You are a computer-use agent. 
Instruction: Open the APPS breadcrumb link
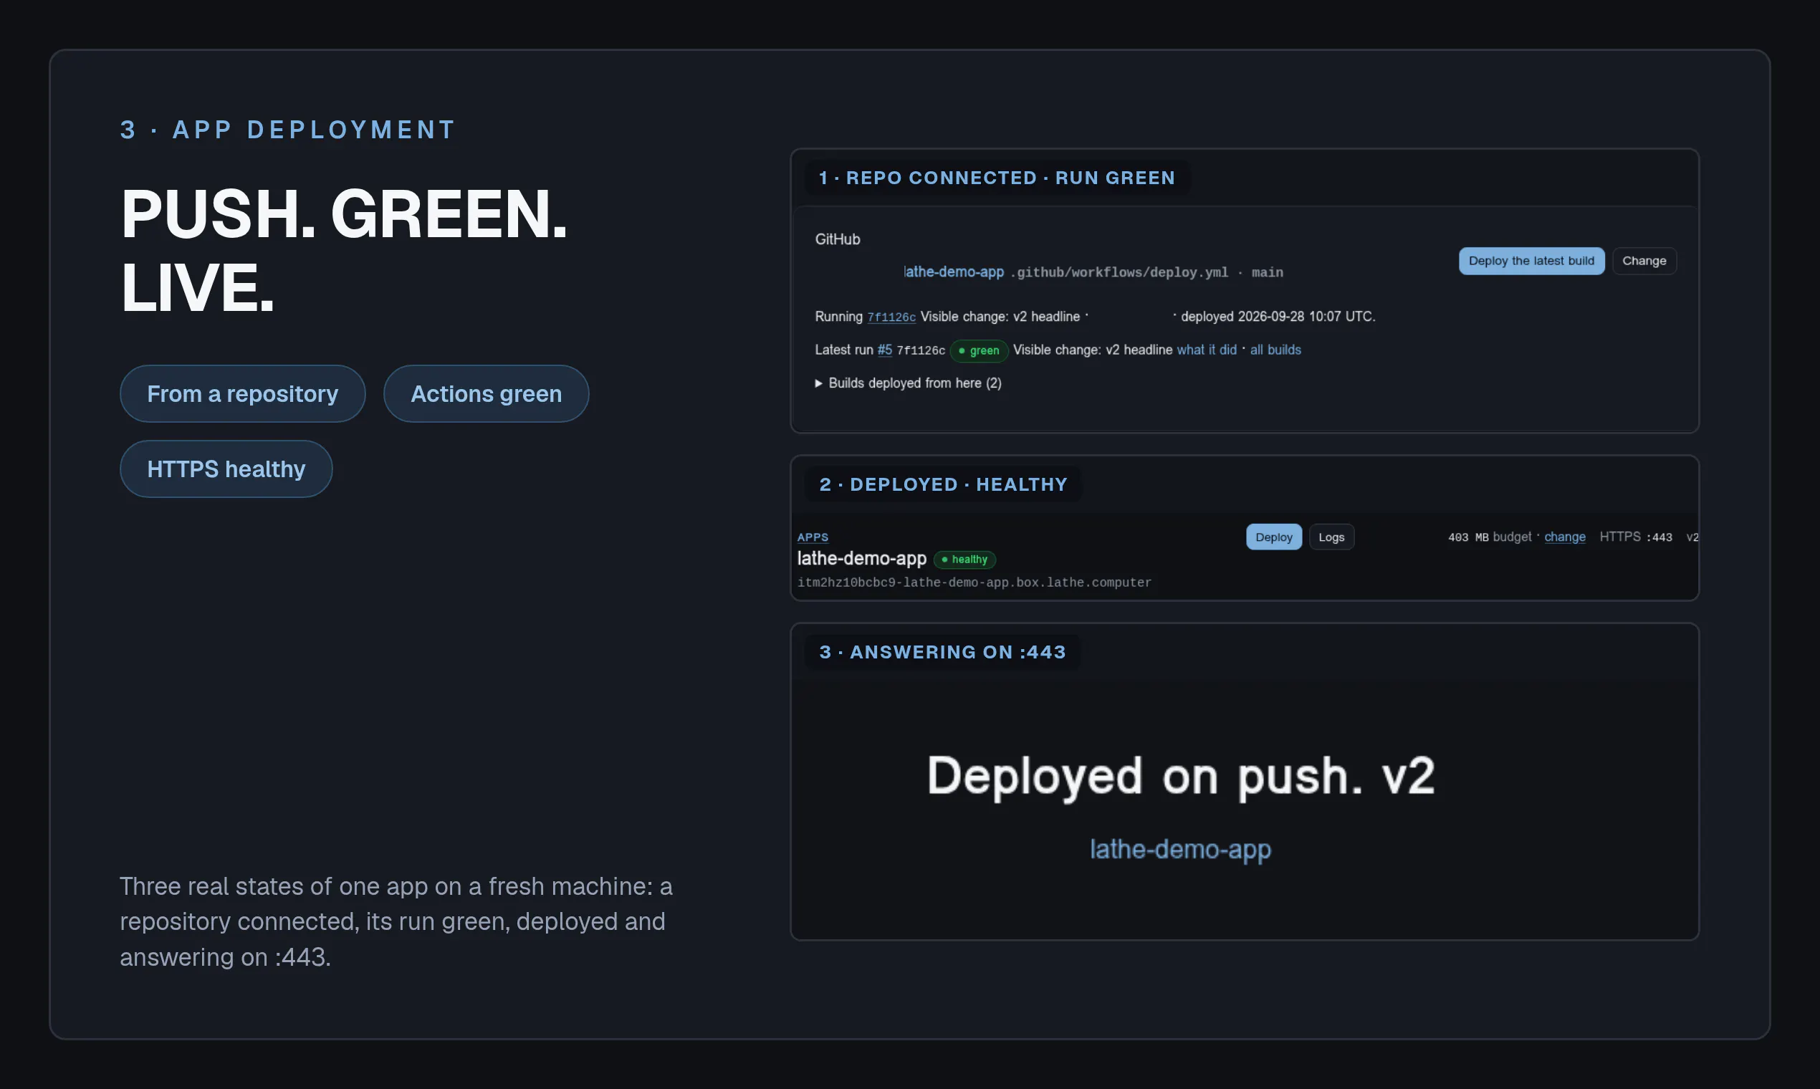click(x=813, y=537)
